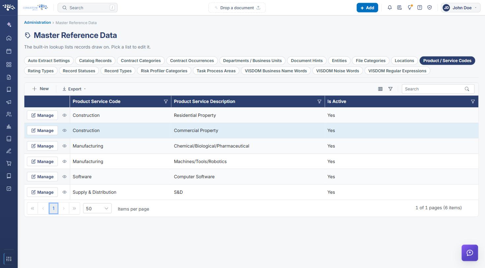Open the help question mark icon
This screenshot has height=268, width=485.
pos(420,8)
